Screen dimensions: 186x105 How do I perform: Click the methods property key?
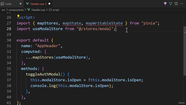pyautogui.click(x=29, y=69)
